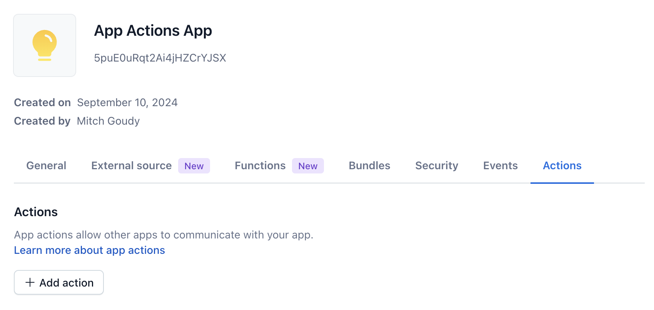The width and height of the screenshot is (654, 310).
Task: Click the App Actions App title
Action: click(153, 31)
